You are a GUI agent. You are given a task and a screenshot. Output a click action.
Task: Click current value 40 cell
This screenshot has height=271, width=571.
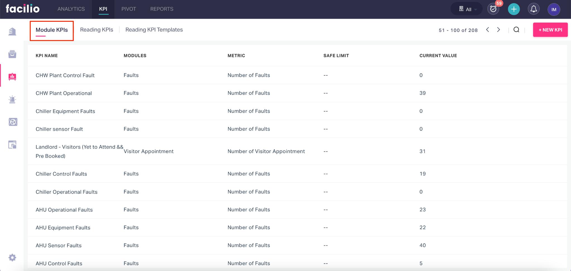(422, 245)
